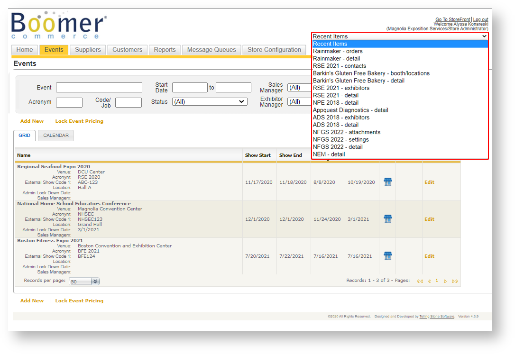This screenshot has width=515, height=354.
Task: Click the Boston Fitness Expo 2021 name
Action: (x=50, y=240)
